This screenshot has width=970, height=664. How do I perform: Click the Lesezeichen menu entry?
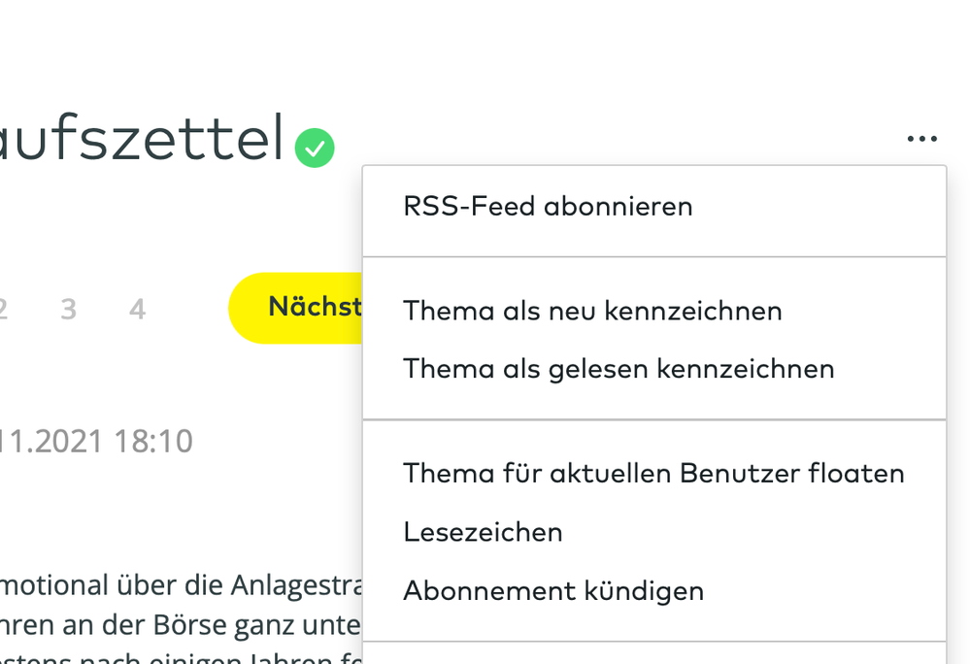pyautogui.click(x=483, y=532)
